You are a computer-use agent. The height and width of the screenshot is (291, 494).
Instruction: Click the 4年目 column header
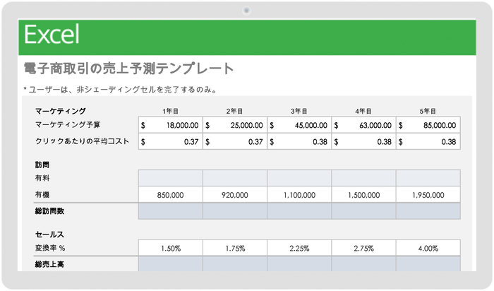(x=363, y=111)
